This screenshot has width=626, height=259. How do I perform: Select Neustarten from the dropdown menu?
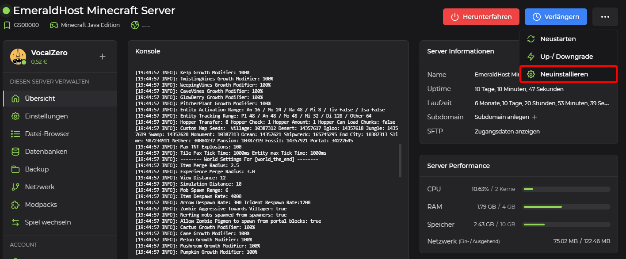[x=558, y=39]
